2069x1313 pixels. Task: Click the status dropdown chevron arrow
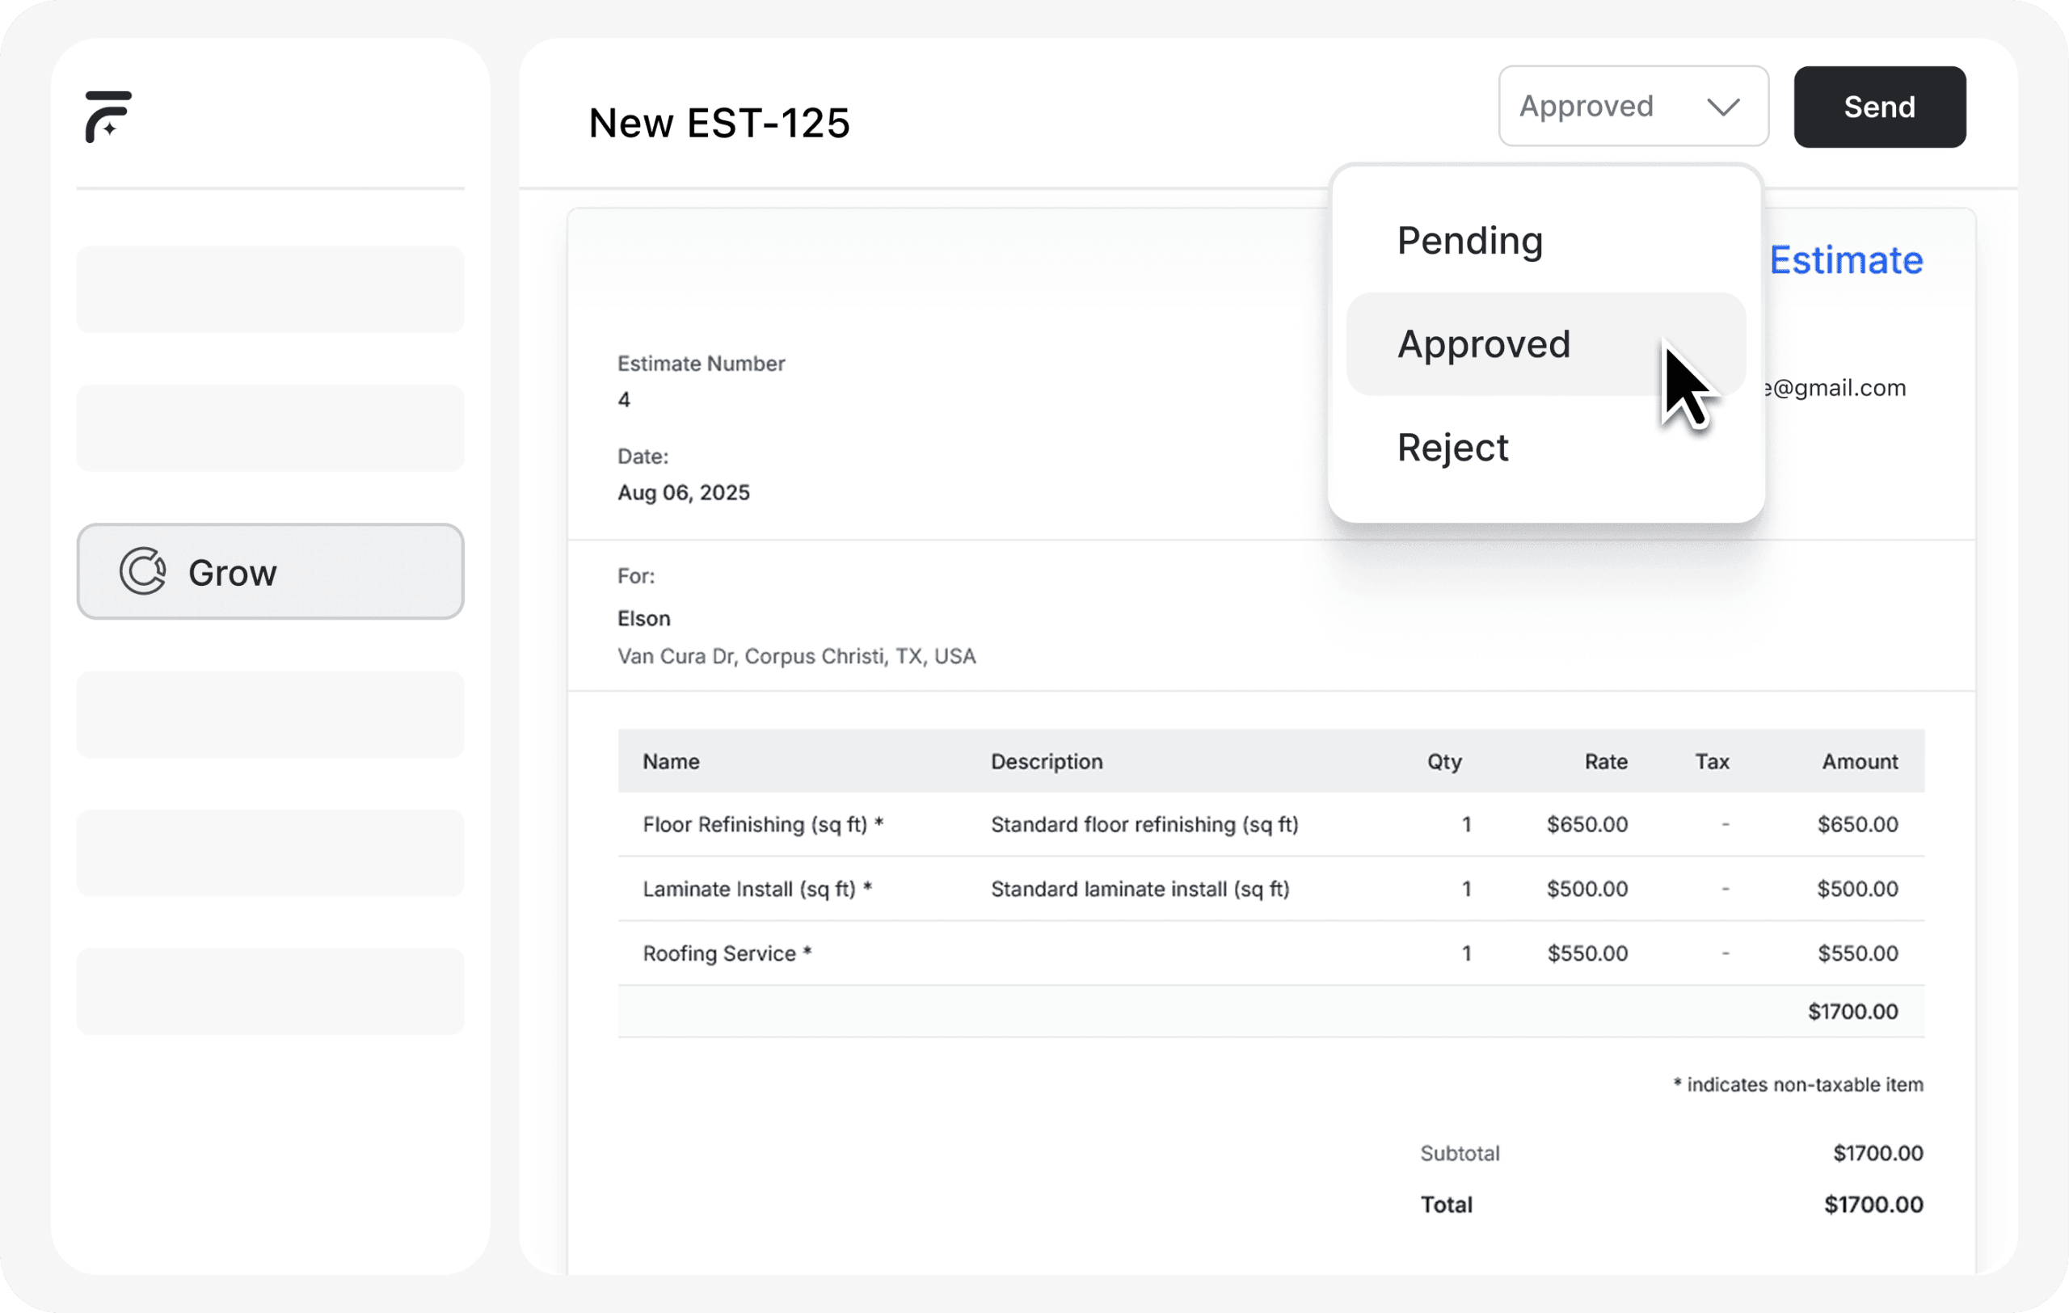pyautogui.click(x=1723, y=107)
